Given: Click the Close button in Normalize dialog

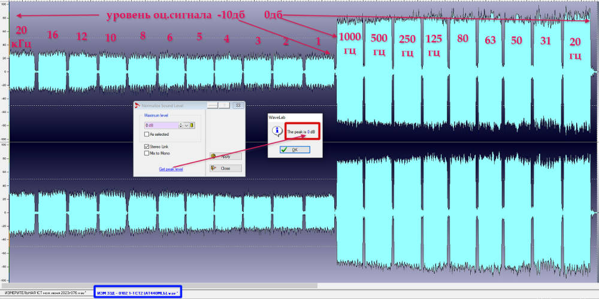Looking at the screenshot, I should click(x=225, y=169).
